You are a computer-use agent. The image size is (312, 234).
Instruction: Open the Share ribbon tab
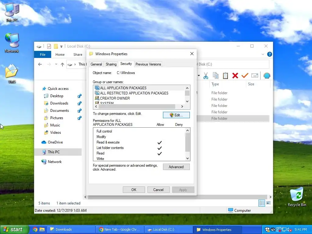coord(78,55)
